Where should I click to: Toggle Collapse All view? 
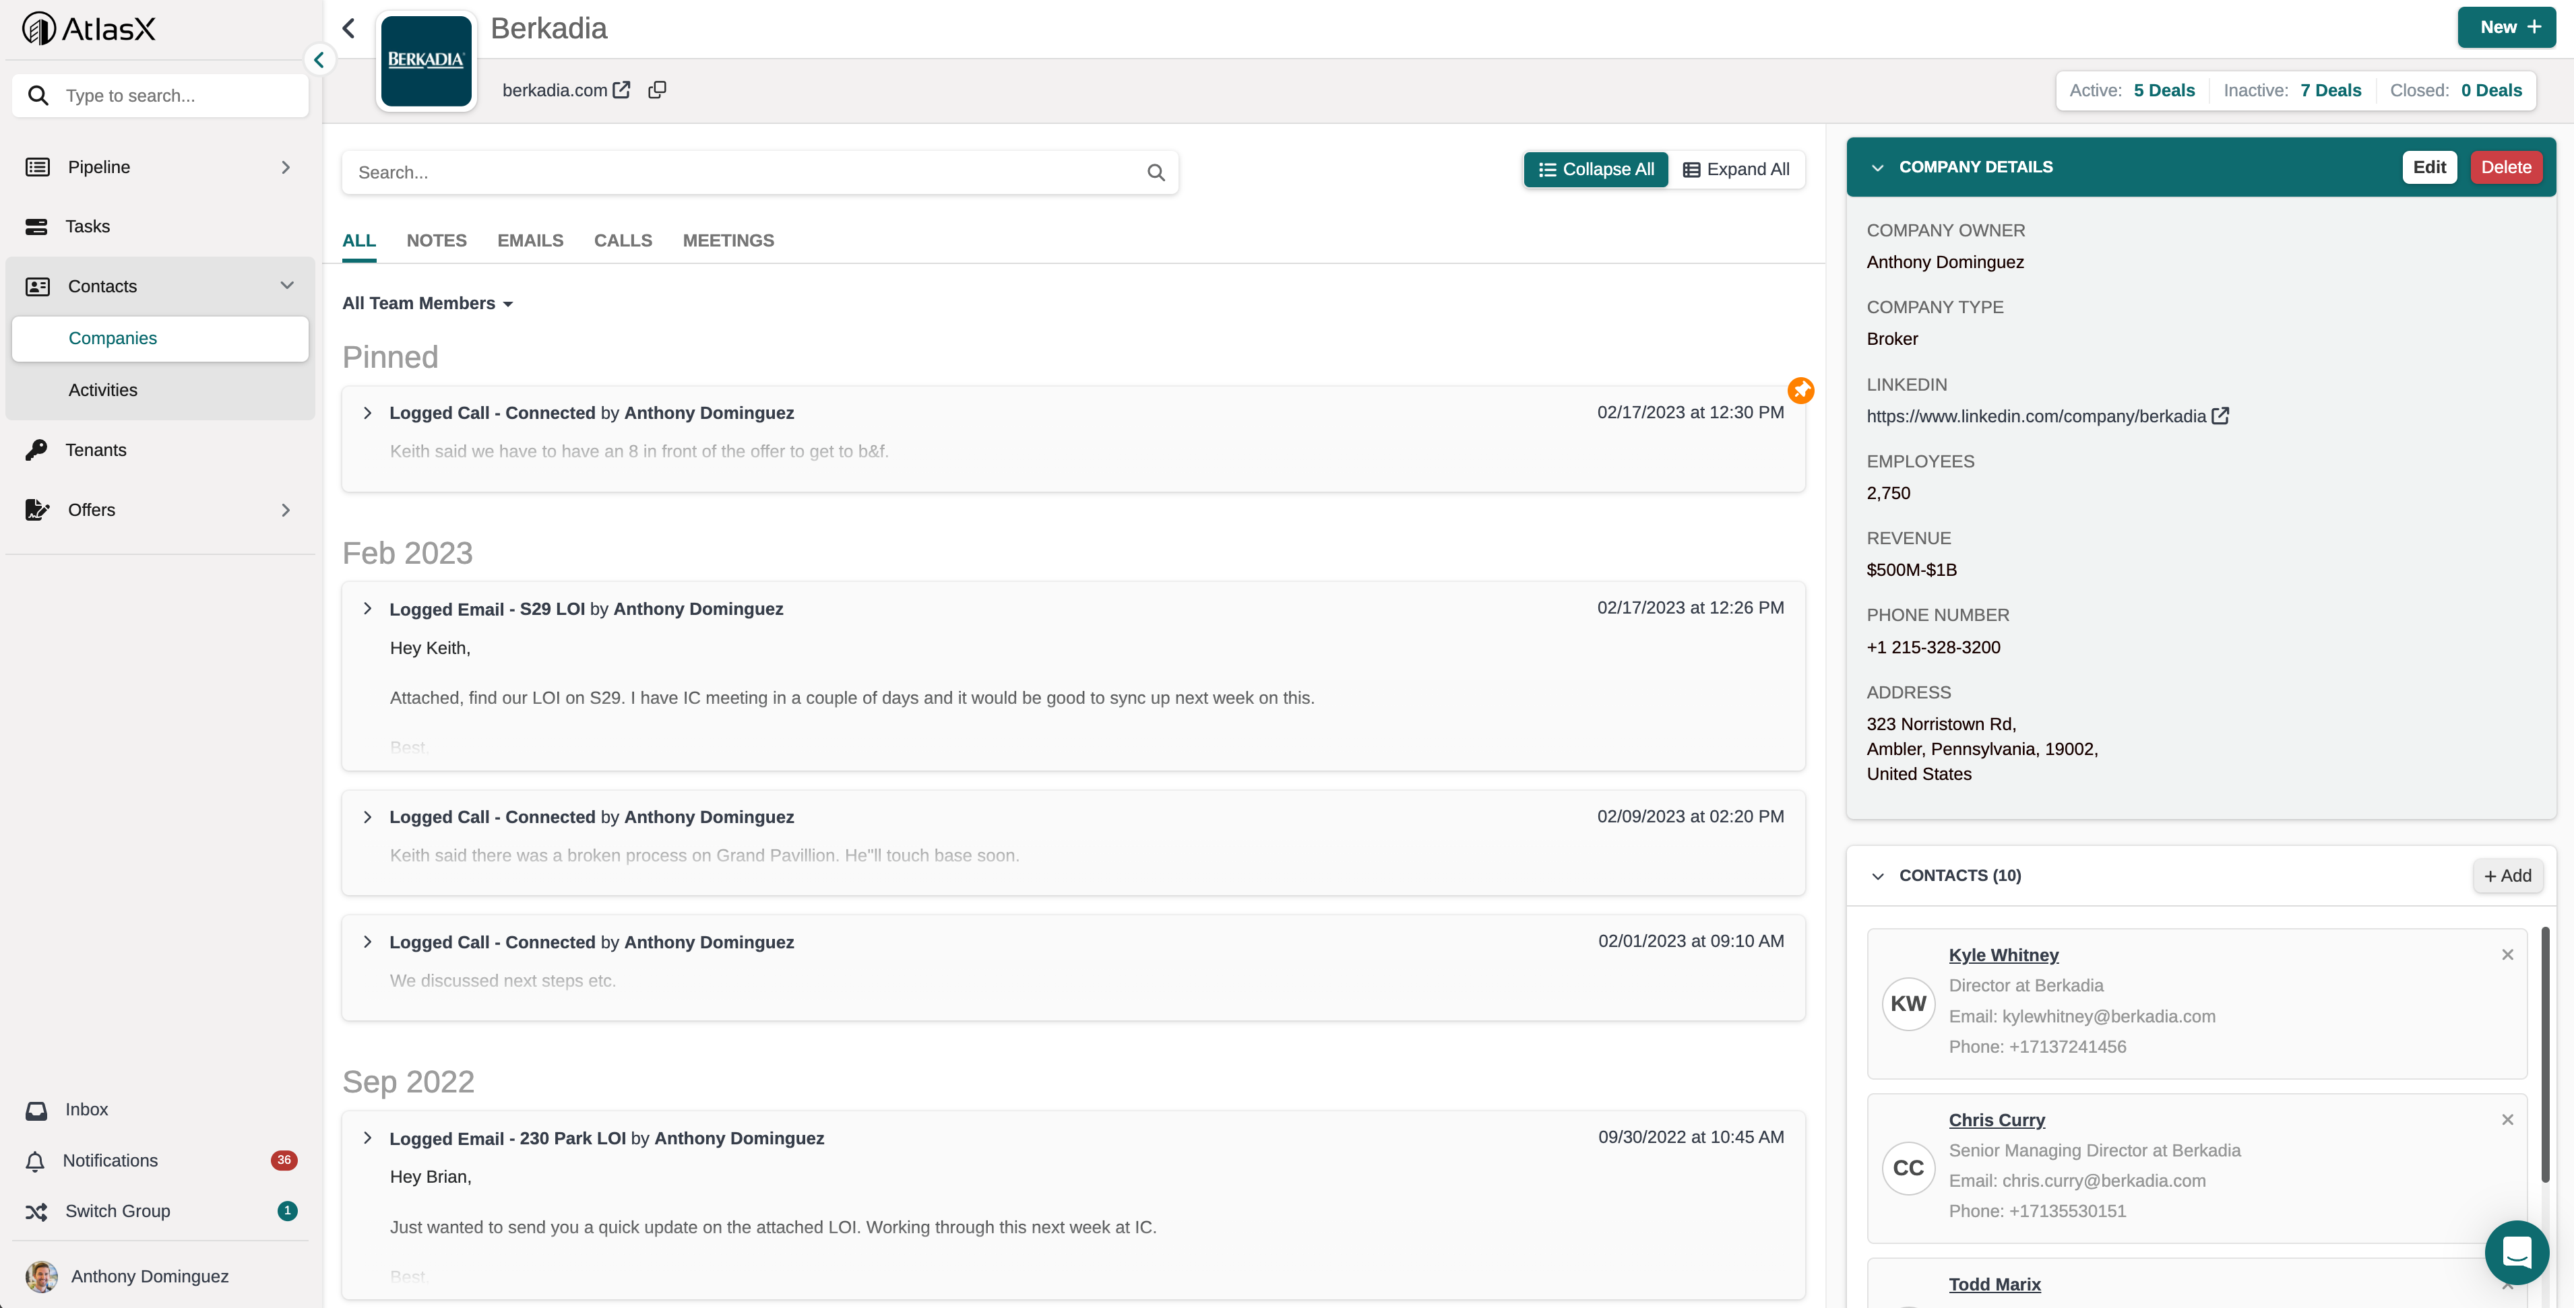[1596, 170]
